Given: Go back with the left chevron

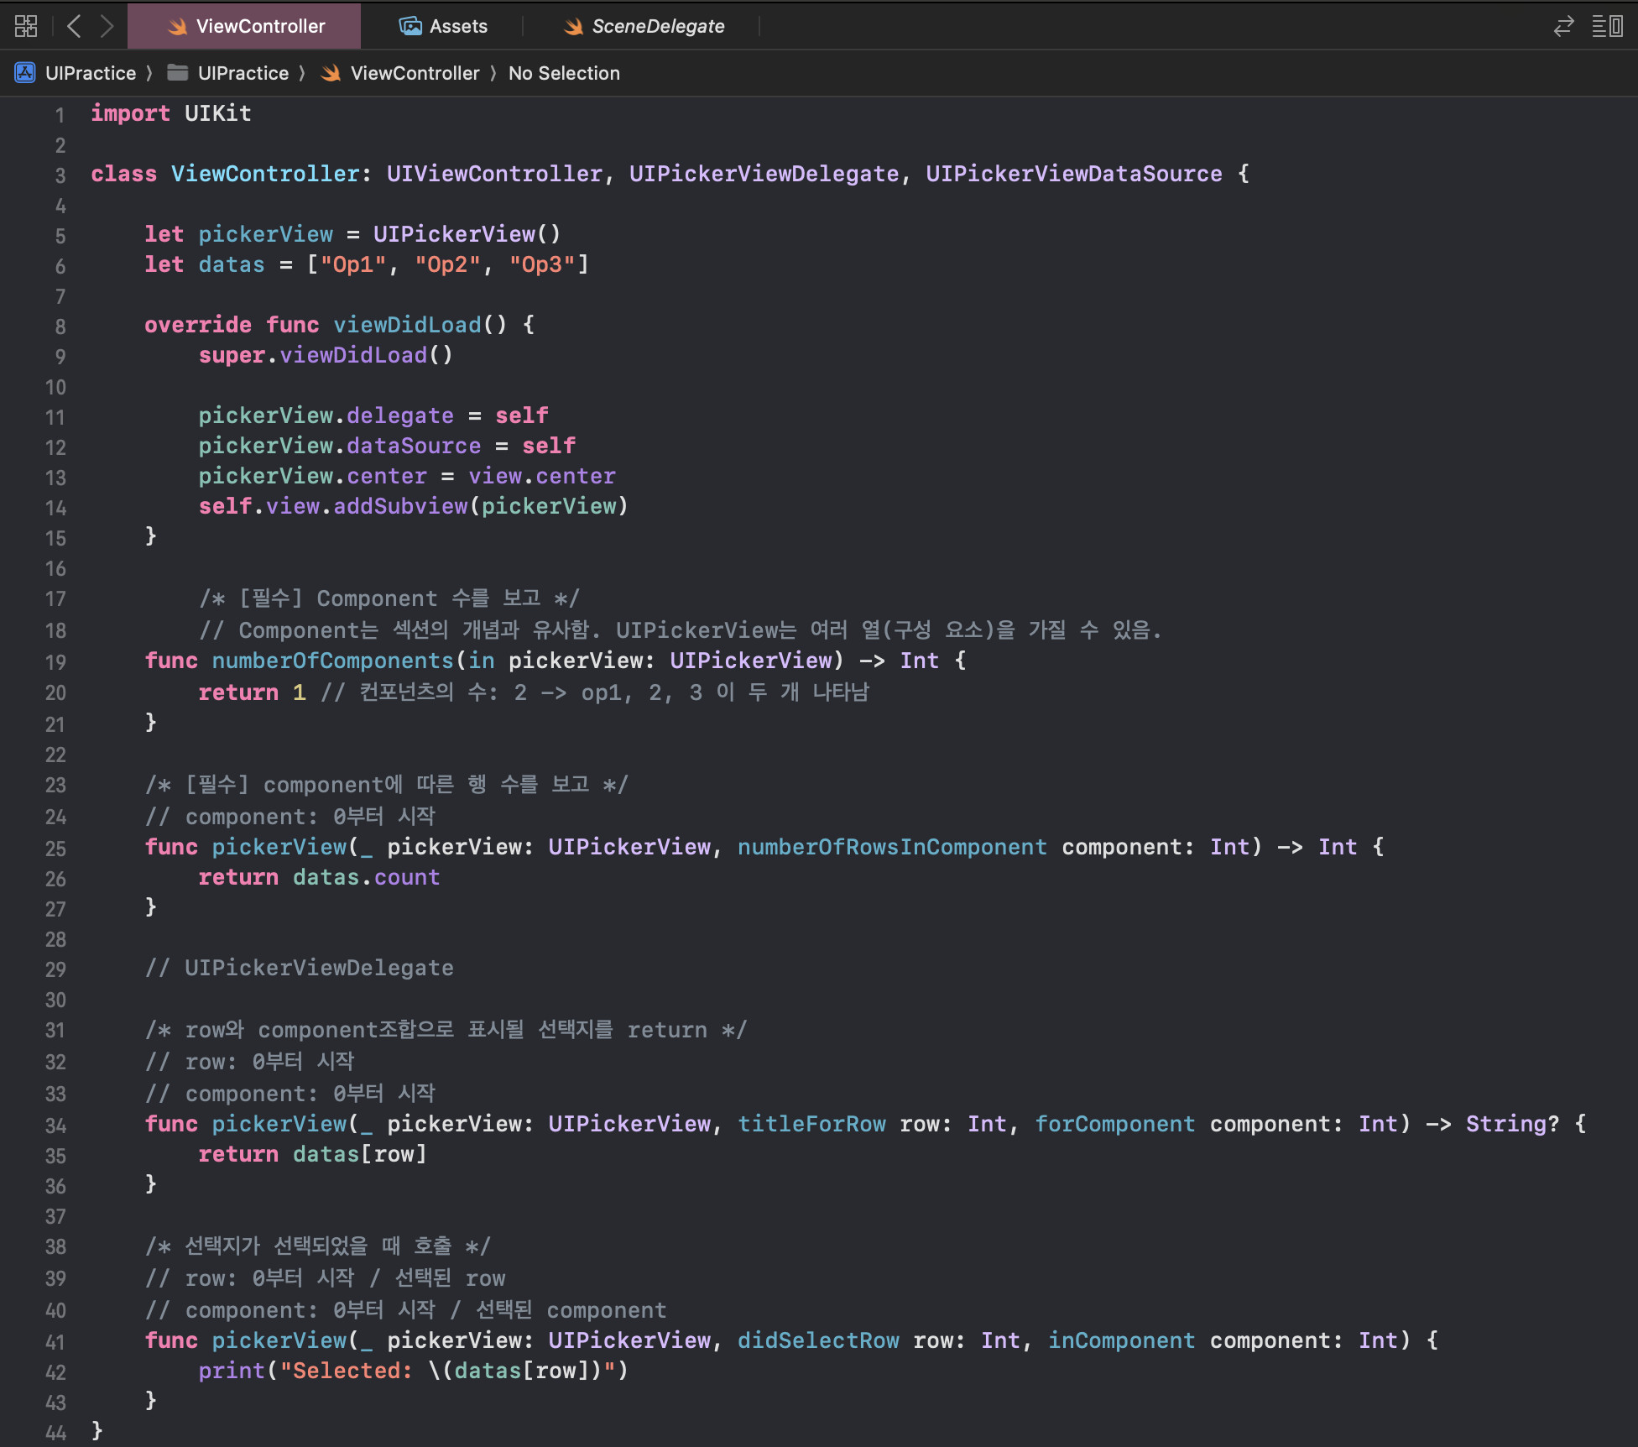Looking at the screenshot, I should click(x=74, y=26).
